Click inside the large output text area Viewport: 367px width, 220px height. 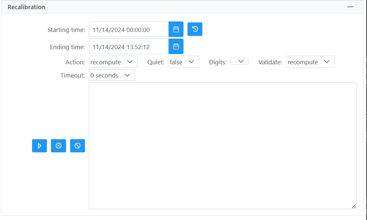pos(223,146)
